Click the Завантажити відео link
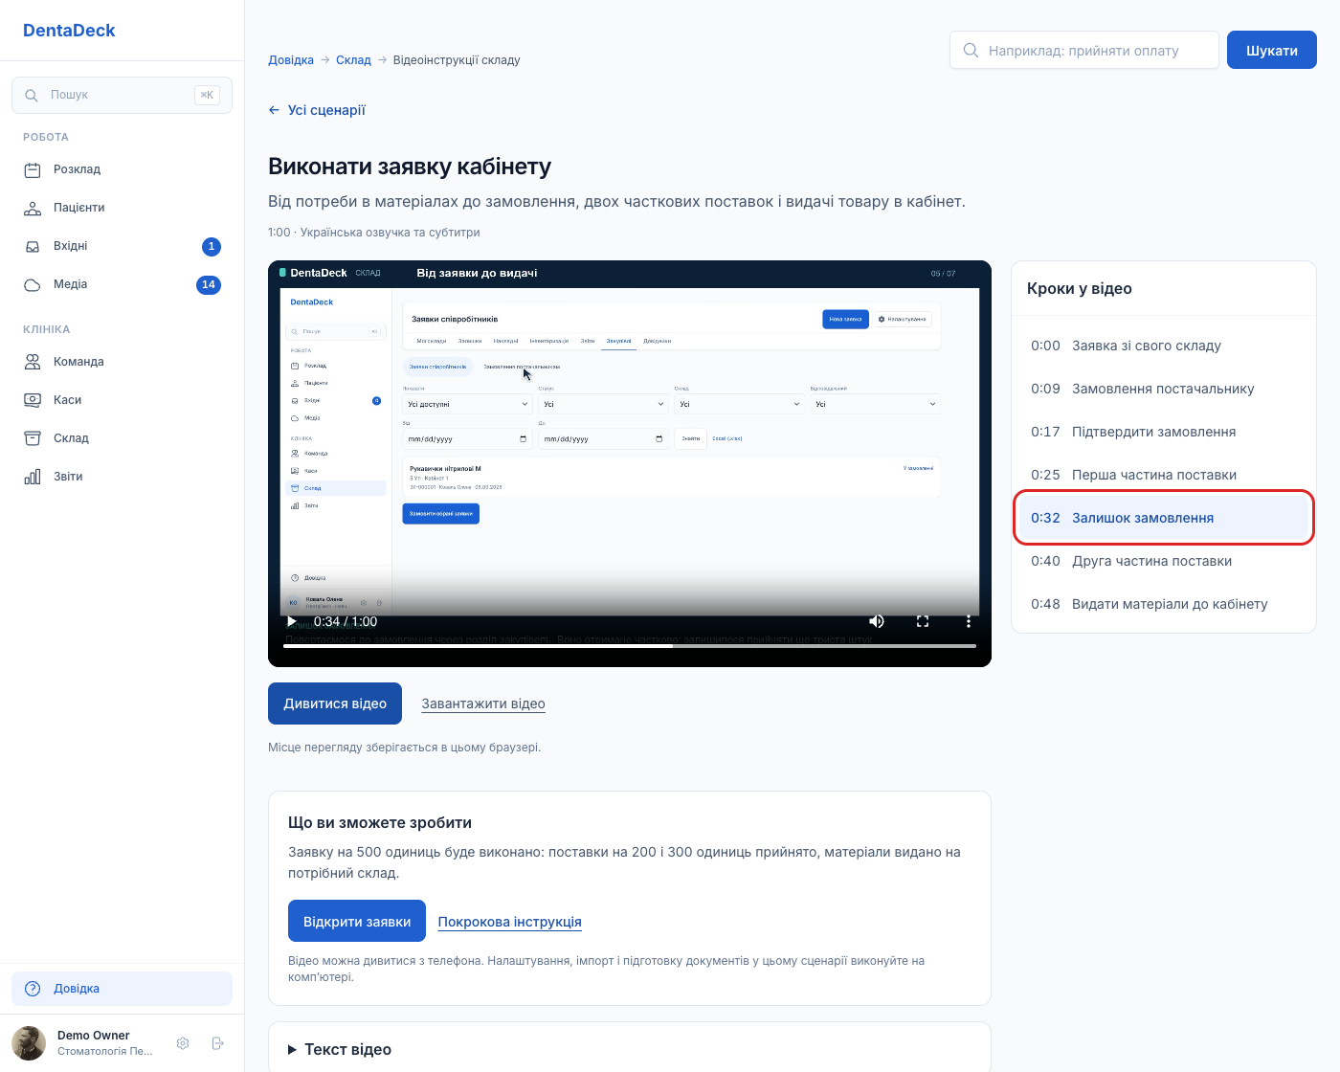Image resolution: width=1340 pixels, height=1072 pixels. pyautogui.click(x=483, y=703)
